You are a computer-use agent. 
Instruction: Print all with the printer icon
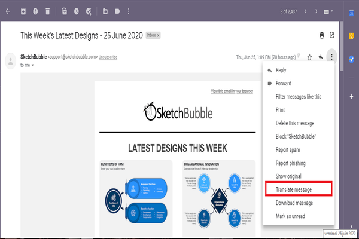pyautogui.click(x=322, y=35)
